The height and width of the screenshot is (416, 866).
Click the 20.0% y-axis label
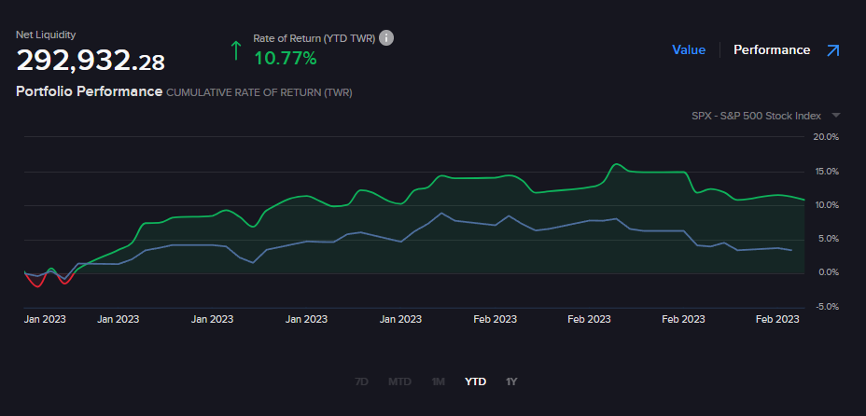(x=826, y=137)
